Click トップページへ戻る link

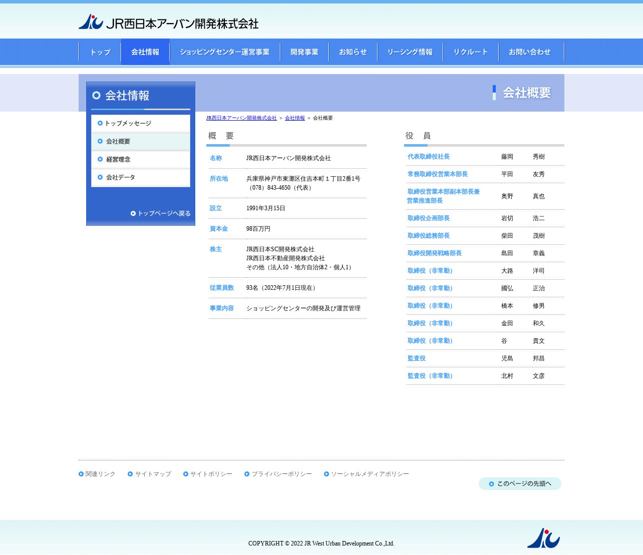click(161, 213)
